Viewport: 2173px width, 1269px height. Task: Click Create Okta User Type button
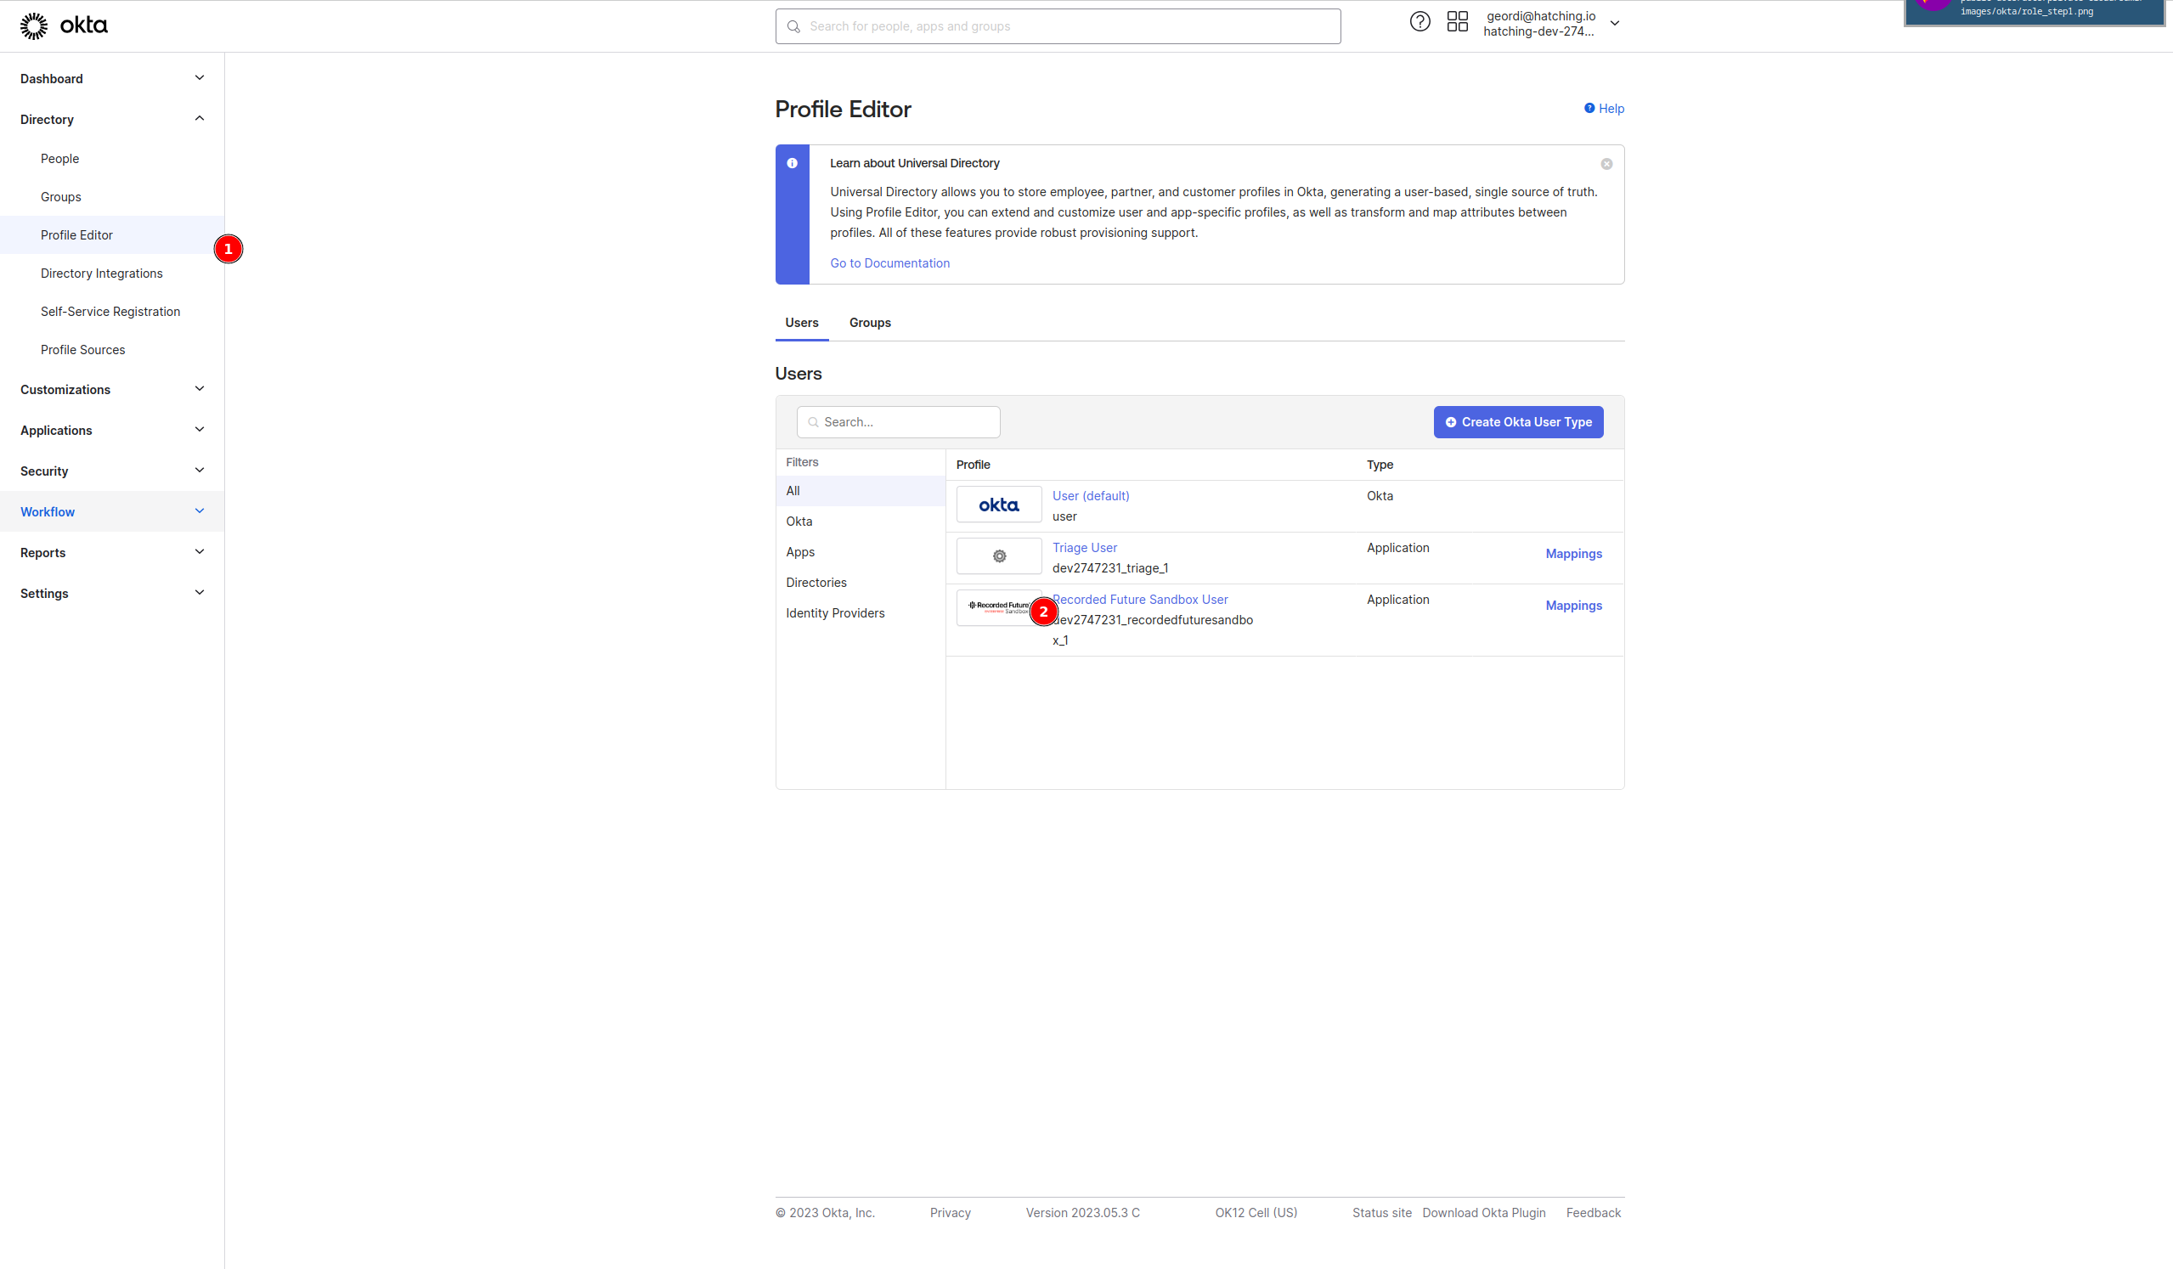click(1518, 422)
